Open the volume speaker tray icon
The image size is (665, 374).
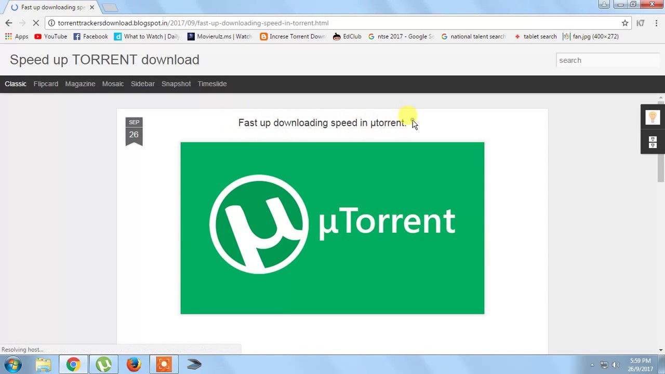coord(616,365)
